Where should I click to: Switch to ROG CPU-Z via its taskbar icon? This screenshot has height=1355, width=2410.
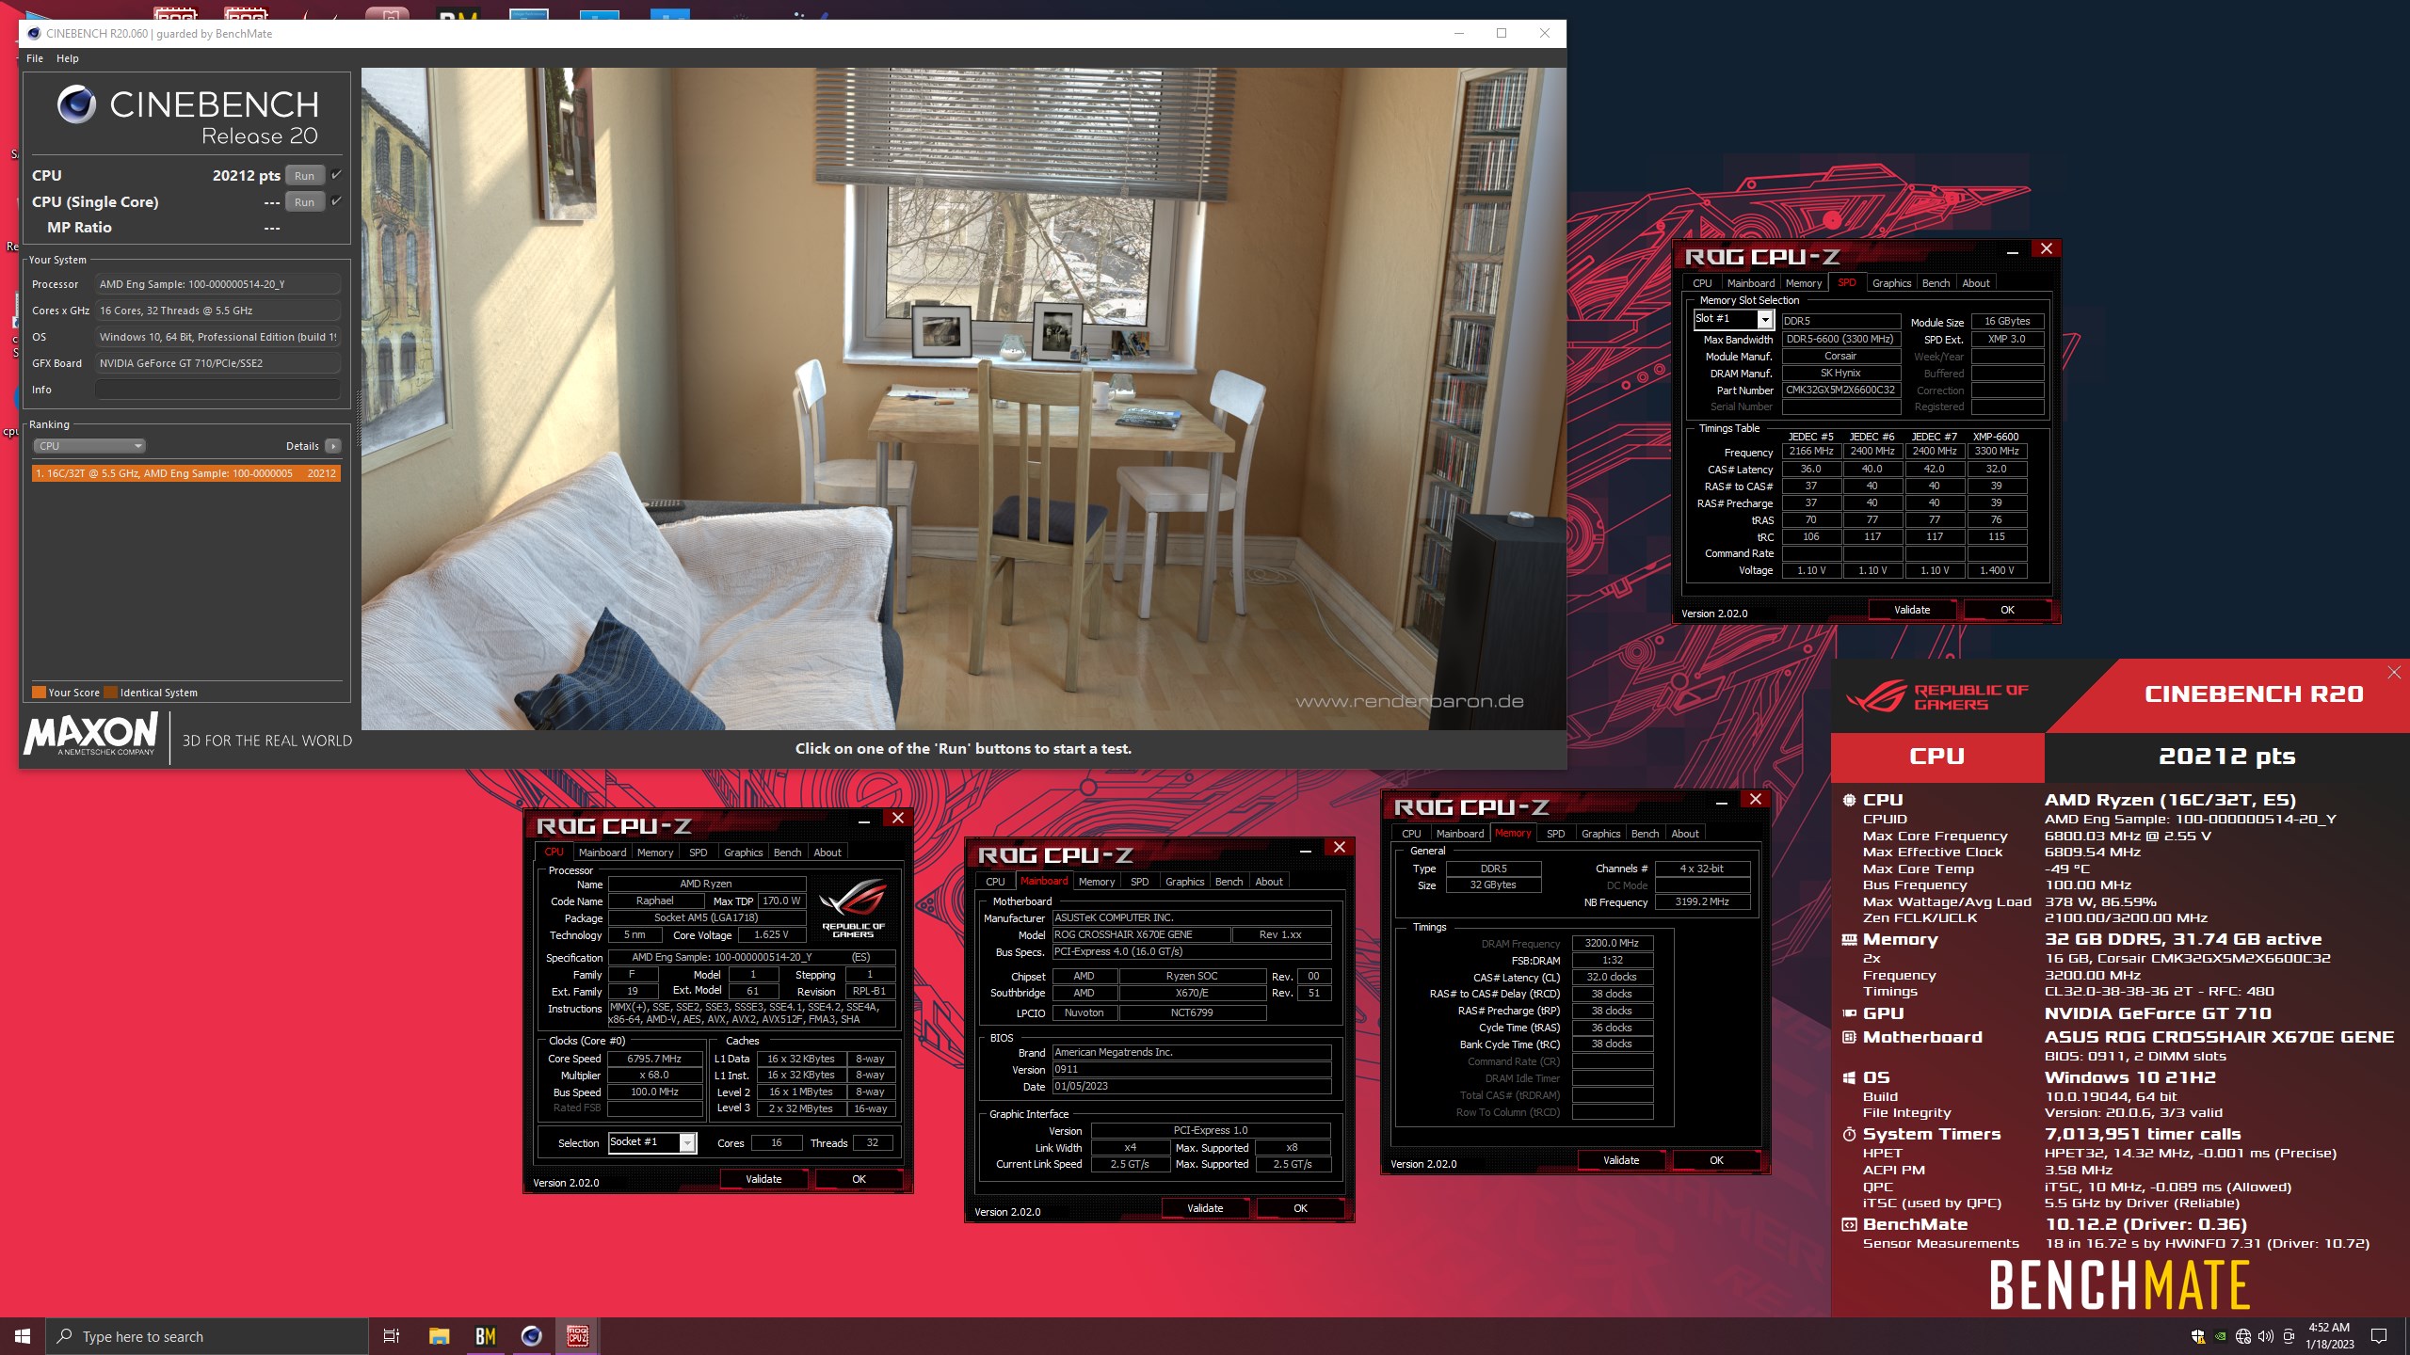[x=577, y=1336]
